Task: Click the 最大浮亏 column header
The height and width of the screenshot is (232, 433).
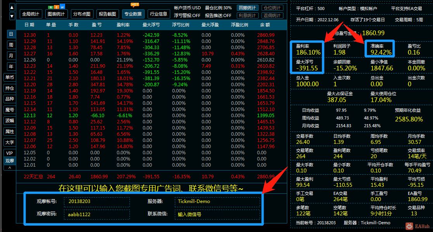Action: 151,25
